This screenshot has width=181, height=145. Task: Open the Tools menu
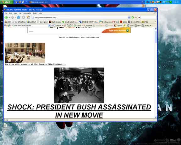pos(35,13)
